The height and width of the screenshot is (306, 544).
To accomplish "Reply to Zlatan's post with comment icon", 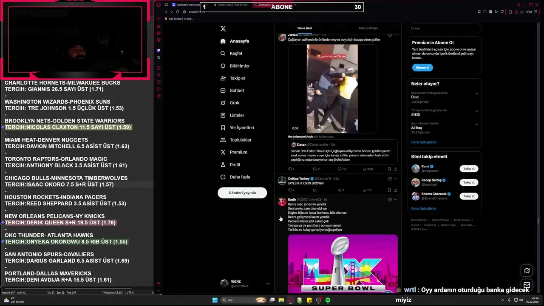I will coord(290,169).
